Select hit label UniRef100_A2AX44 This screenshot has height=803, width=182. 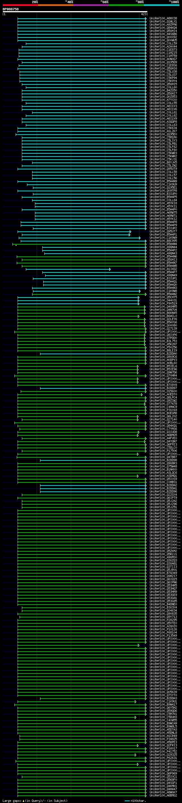163,46
